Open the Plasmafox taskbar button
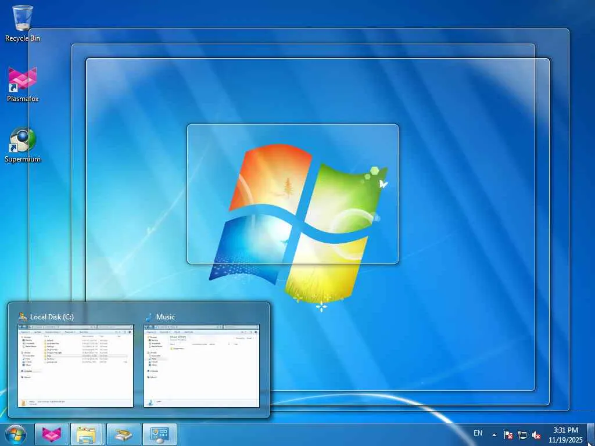 pyautogui.click(x=52, y=434)
